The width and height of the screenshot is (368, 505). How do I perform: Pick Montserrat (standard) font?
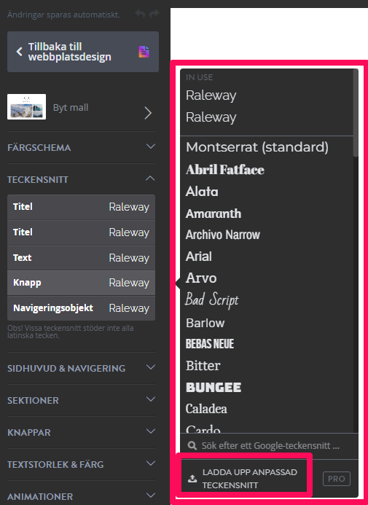(x=257, y=147)
